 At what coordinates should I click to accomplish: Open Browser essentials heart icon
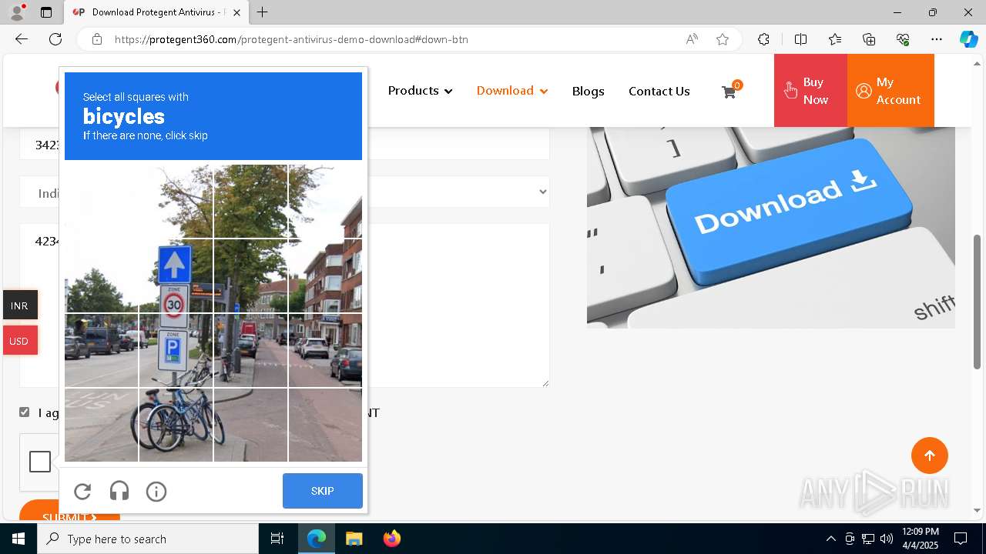(x=904, y=39)
